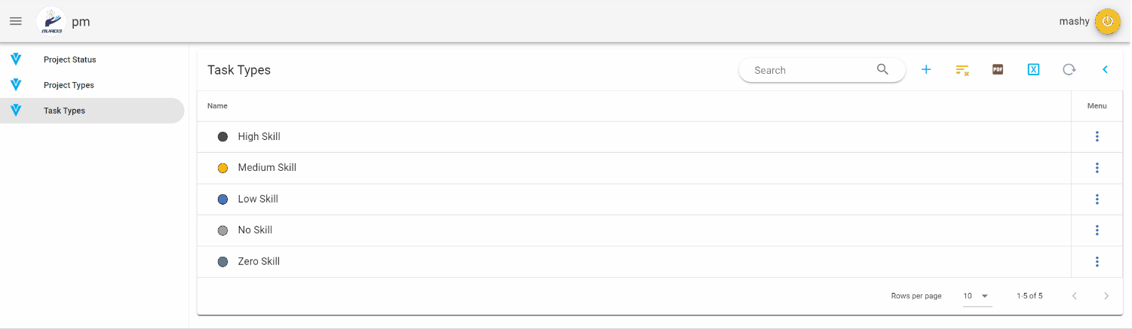Go to Project Types in the sidebar
This screenshot has width=1132, height=329.
(69, 85)
